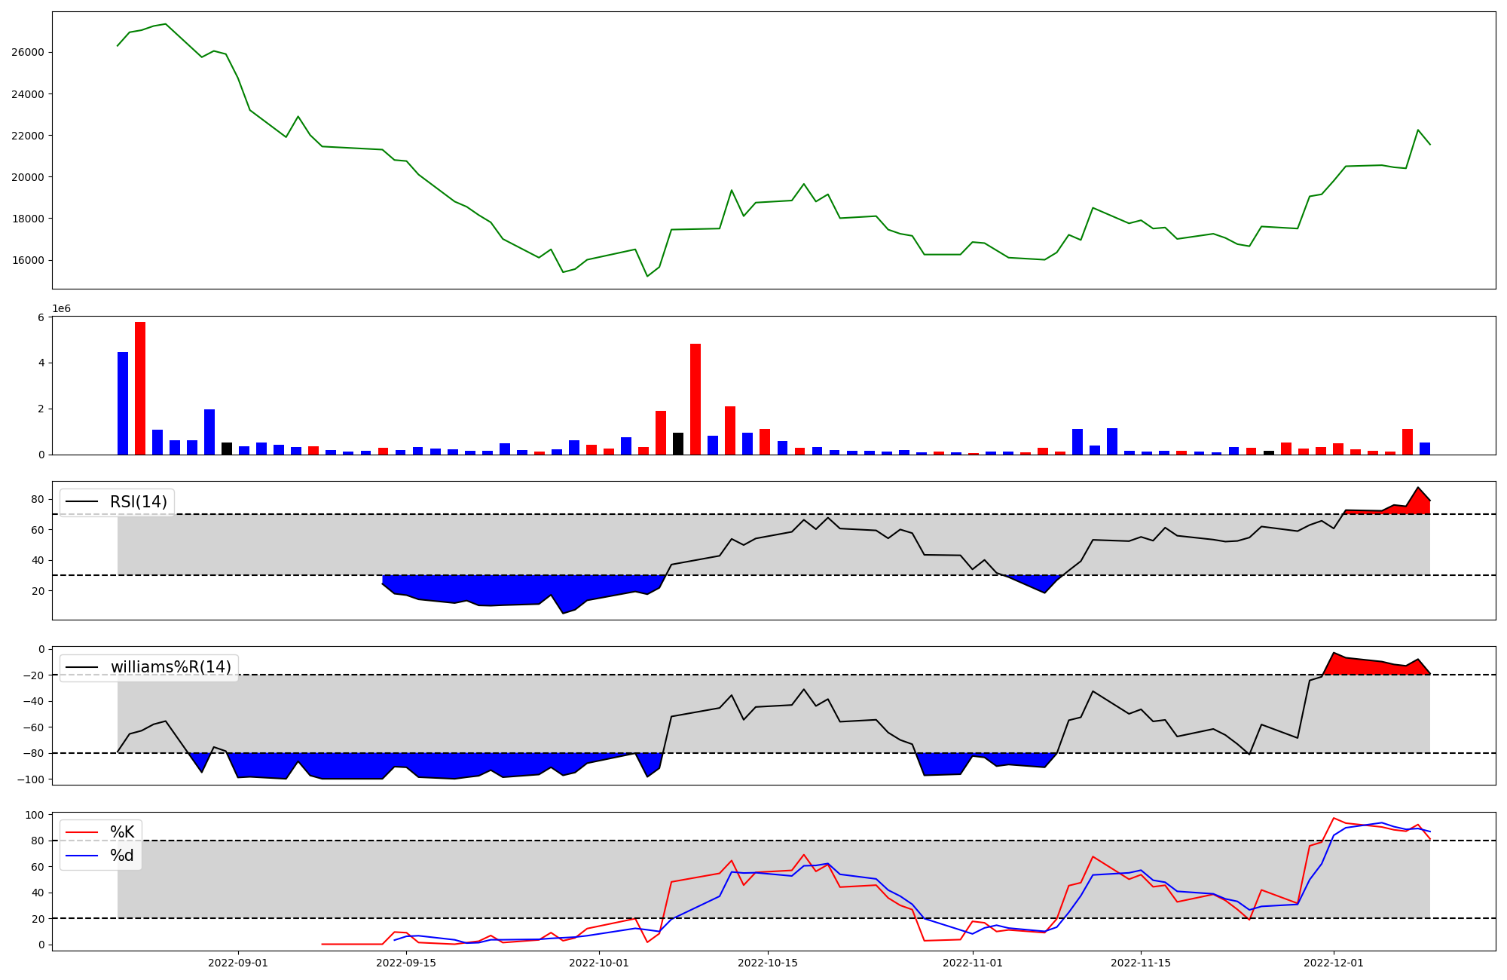
Task: Click the 2022-09-01 date tick label
Action: click(x=238, y=963)
